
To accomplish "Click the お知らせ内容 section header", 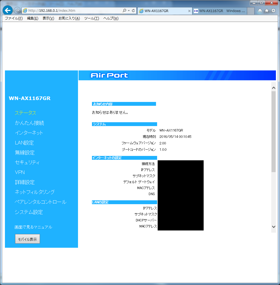I will click(124, 104).
